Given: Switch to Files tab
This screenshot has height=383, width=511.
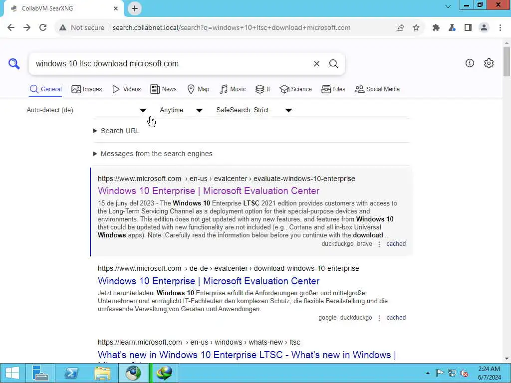Looking at the screenshot, I should coord(333,89).
